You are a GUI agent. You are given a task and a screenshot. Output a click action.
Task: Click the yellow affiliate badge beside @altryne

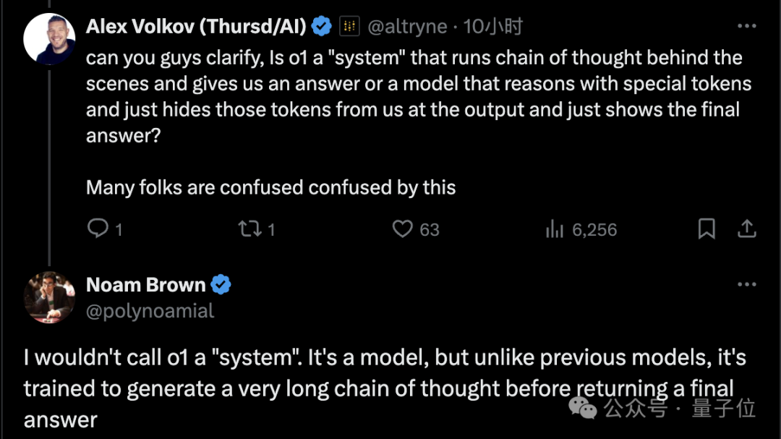pos(350,26)
